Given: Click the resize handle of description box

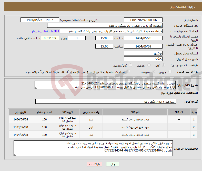Looking at the screenshot, I should coord(36,88).
